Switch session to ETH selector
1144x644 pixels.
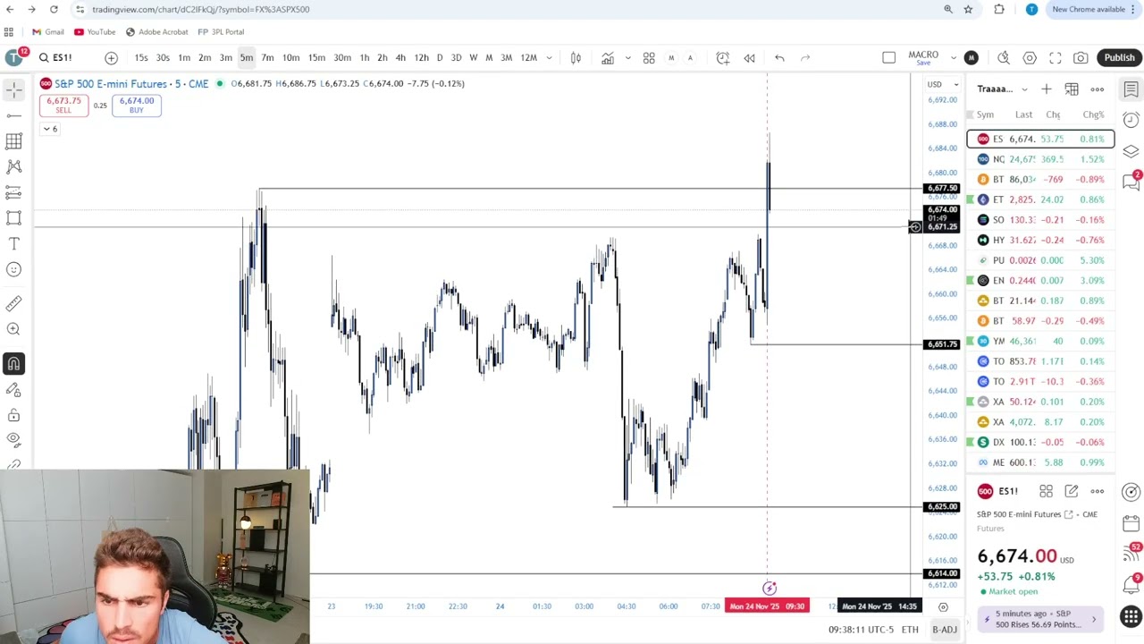910,630
